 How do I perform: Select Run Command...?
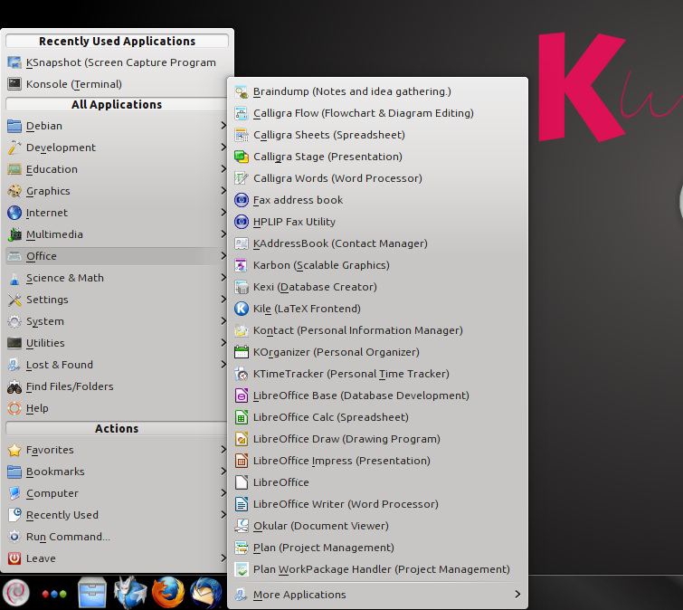tap(117, 537)
